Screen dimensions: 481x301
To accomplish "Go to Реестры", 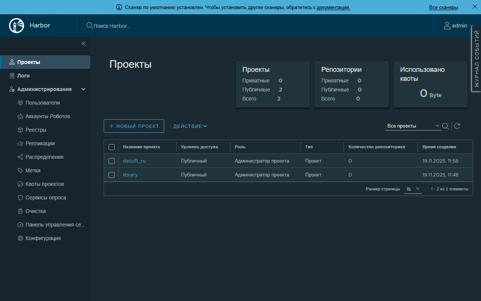I will click(36, 130).
